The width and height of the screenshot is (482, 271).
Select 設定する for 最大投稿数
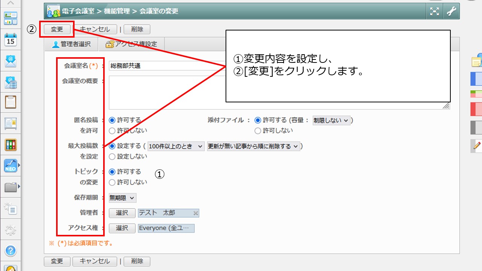click(x=112, y=146)
